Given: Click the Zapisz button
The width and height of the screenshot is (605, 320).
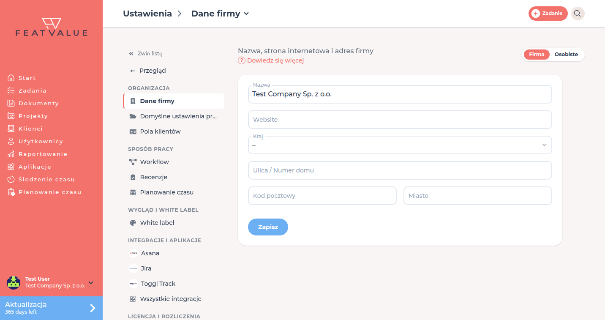Looking at the screenshot, I should [x=268, y=227].
